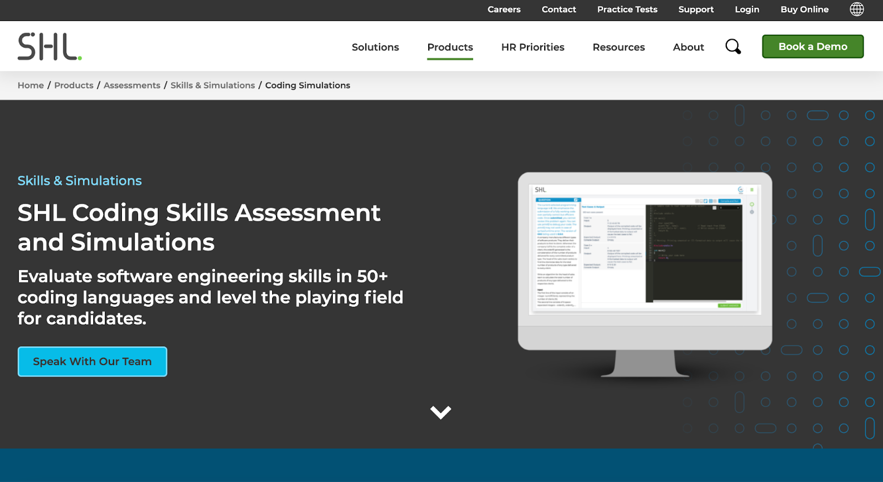The image size is (883, 482).
Task: Open the Products menu
Action: point(450,47)
